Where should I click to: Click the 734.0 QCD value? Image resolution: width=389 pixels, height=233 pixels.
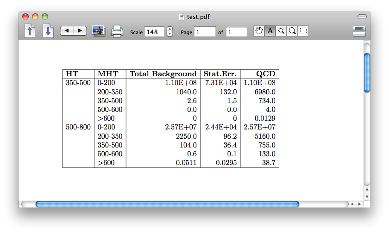tap(267, 101)
